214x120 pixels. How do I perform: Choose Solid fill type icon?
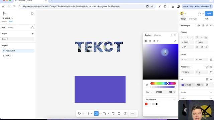(x=146, y=41)
